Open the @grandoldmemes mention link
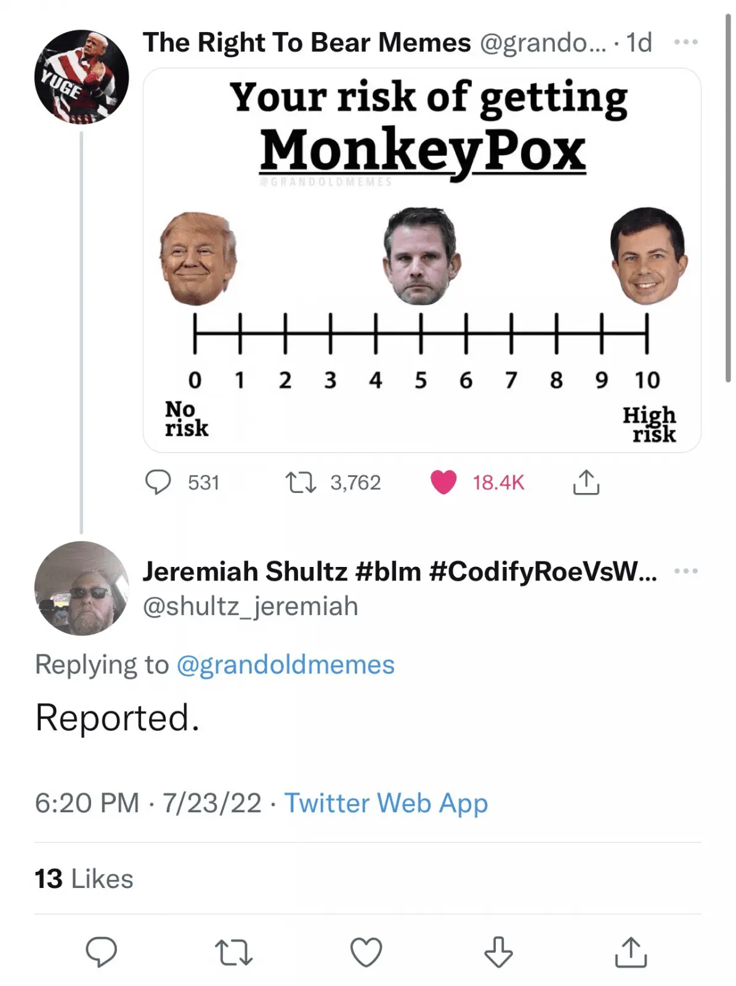 point(285,664)
